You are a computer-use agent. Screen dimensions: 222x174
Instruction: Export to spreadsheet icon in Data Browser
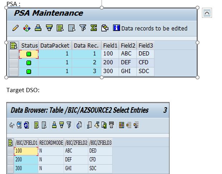pos(89,125)
